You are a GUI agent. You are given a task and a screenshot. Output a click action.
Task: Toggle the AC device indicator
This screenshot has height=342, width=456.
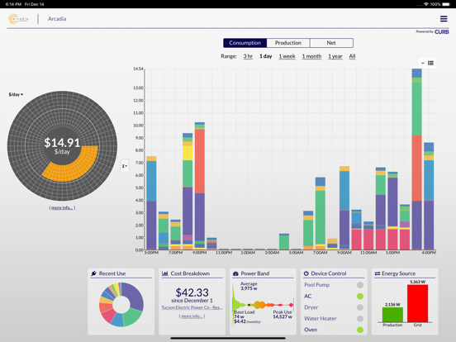(359, 297)
